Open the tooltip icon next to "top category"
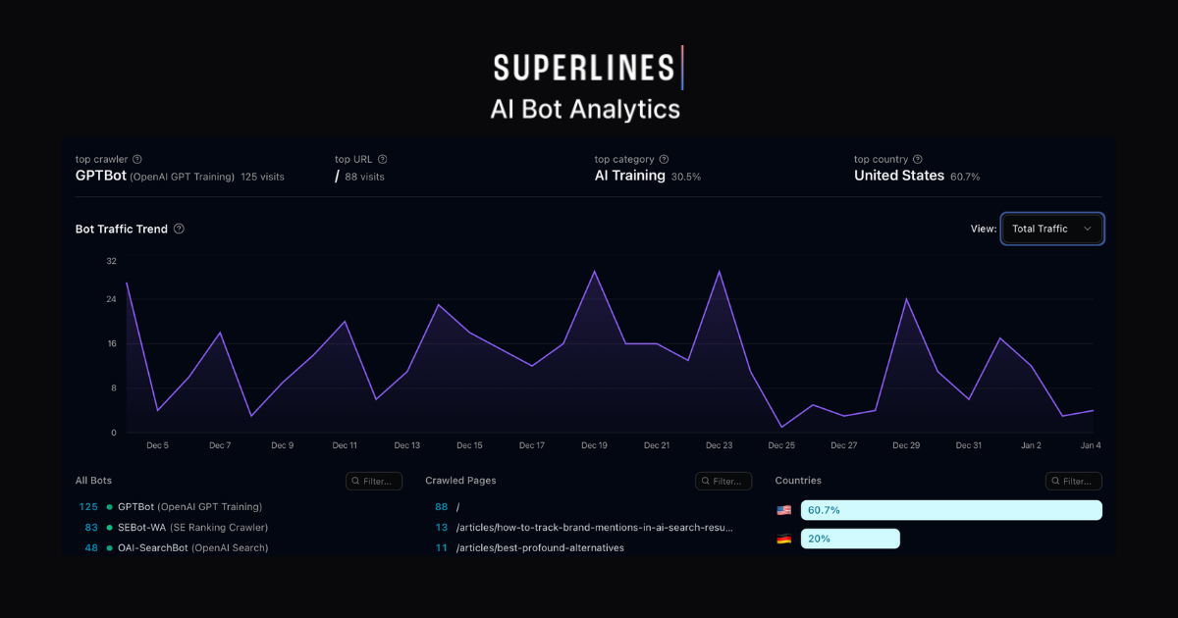This screenshot has height=618, width=1178. [664, 159]
